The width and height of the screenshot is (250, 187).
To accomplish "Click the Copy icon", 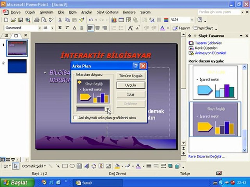I will tap(67, 20).
